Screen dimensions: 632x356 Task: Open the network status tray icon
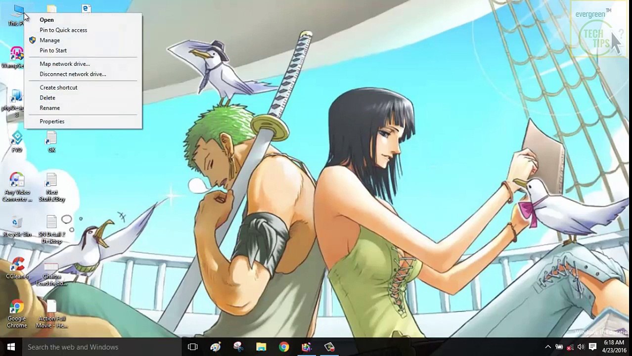pos(570,347)
